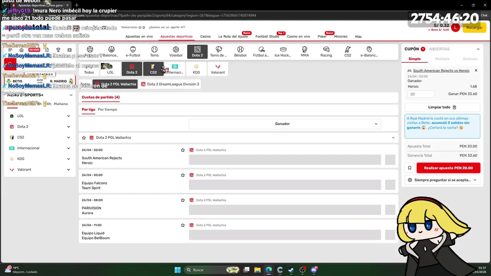Open the e-Baloncesto sport category
Screen dimensions: 491x276
369,52
